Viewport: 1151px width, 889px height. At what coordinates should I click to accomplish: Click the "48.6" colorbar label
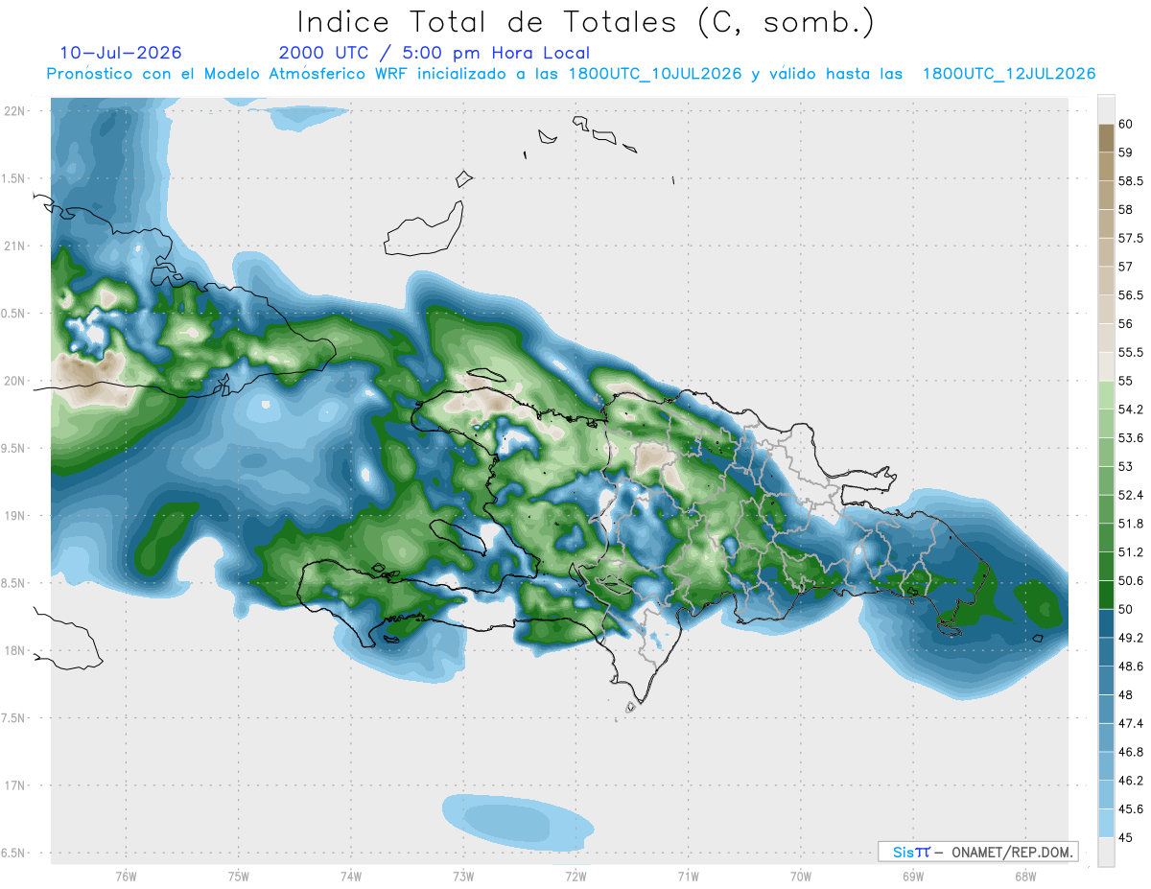(x=1130, y=667)
